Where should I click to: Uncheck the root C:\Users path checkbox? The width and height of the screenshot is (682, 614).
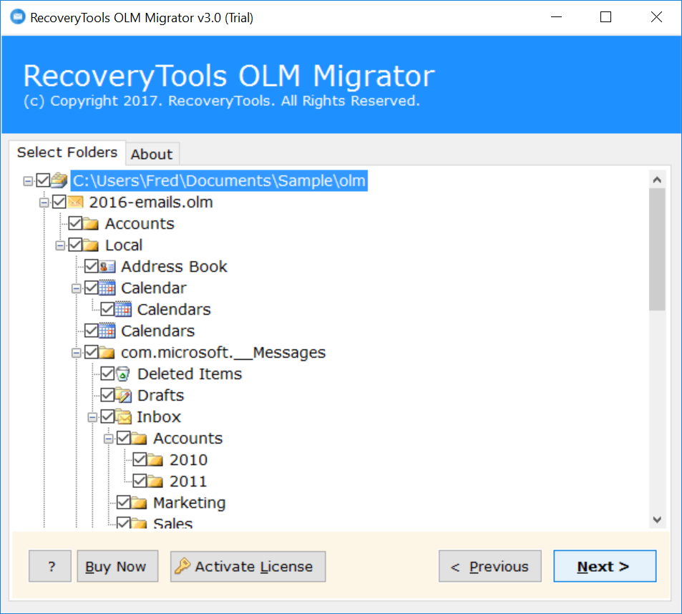point(43,180)
